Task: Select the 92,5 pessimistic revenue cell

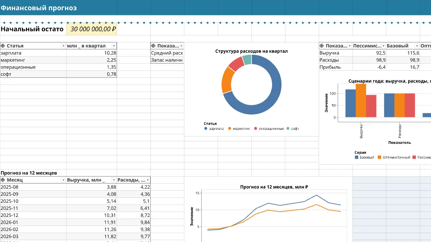Action: pyautogui.click(x=369, y=53)
